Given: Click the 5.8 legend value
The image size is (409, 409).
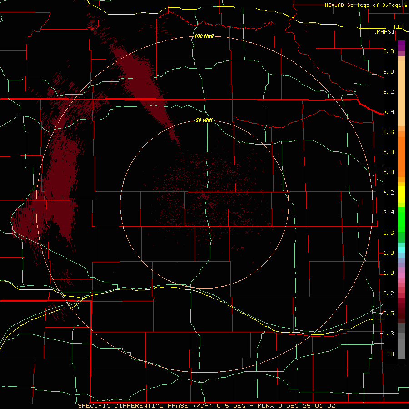Looking at the screenshot, I should [389, 152].
